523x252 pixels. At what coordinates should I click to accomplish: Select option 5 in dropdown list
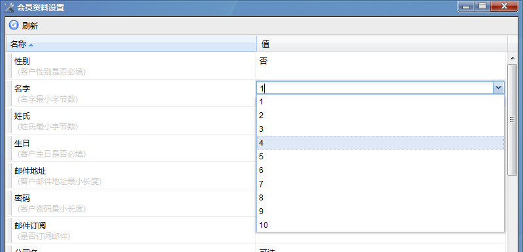pyautogui.click(x=380, y=157)
